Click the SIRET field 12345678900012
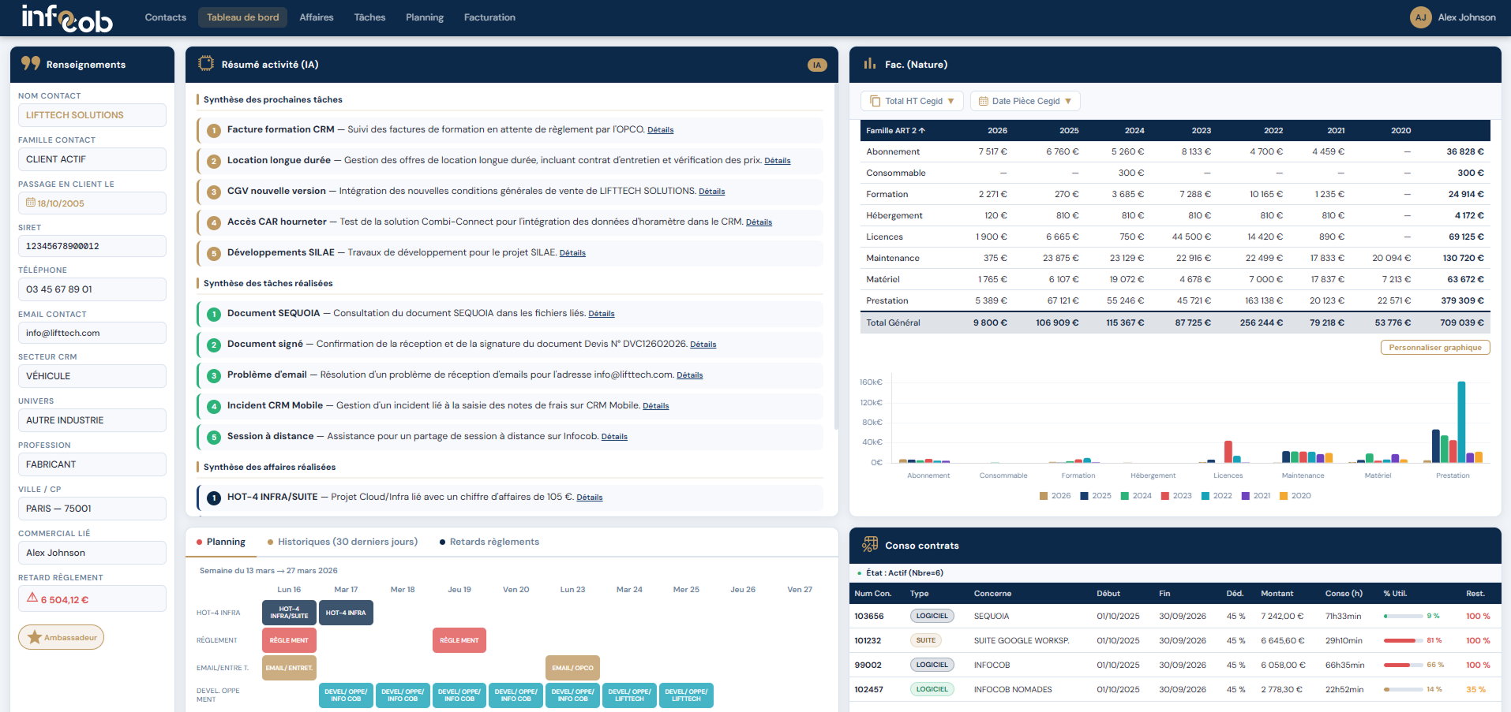Image resolution: width=1511 pixels, height=712 pixels. 92,246
